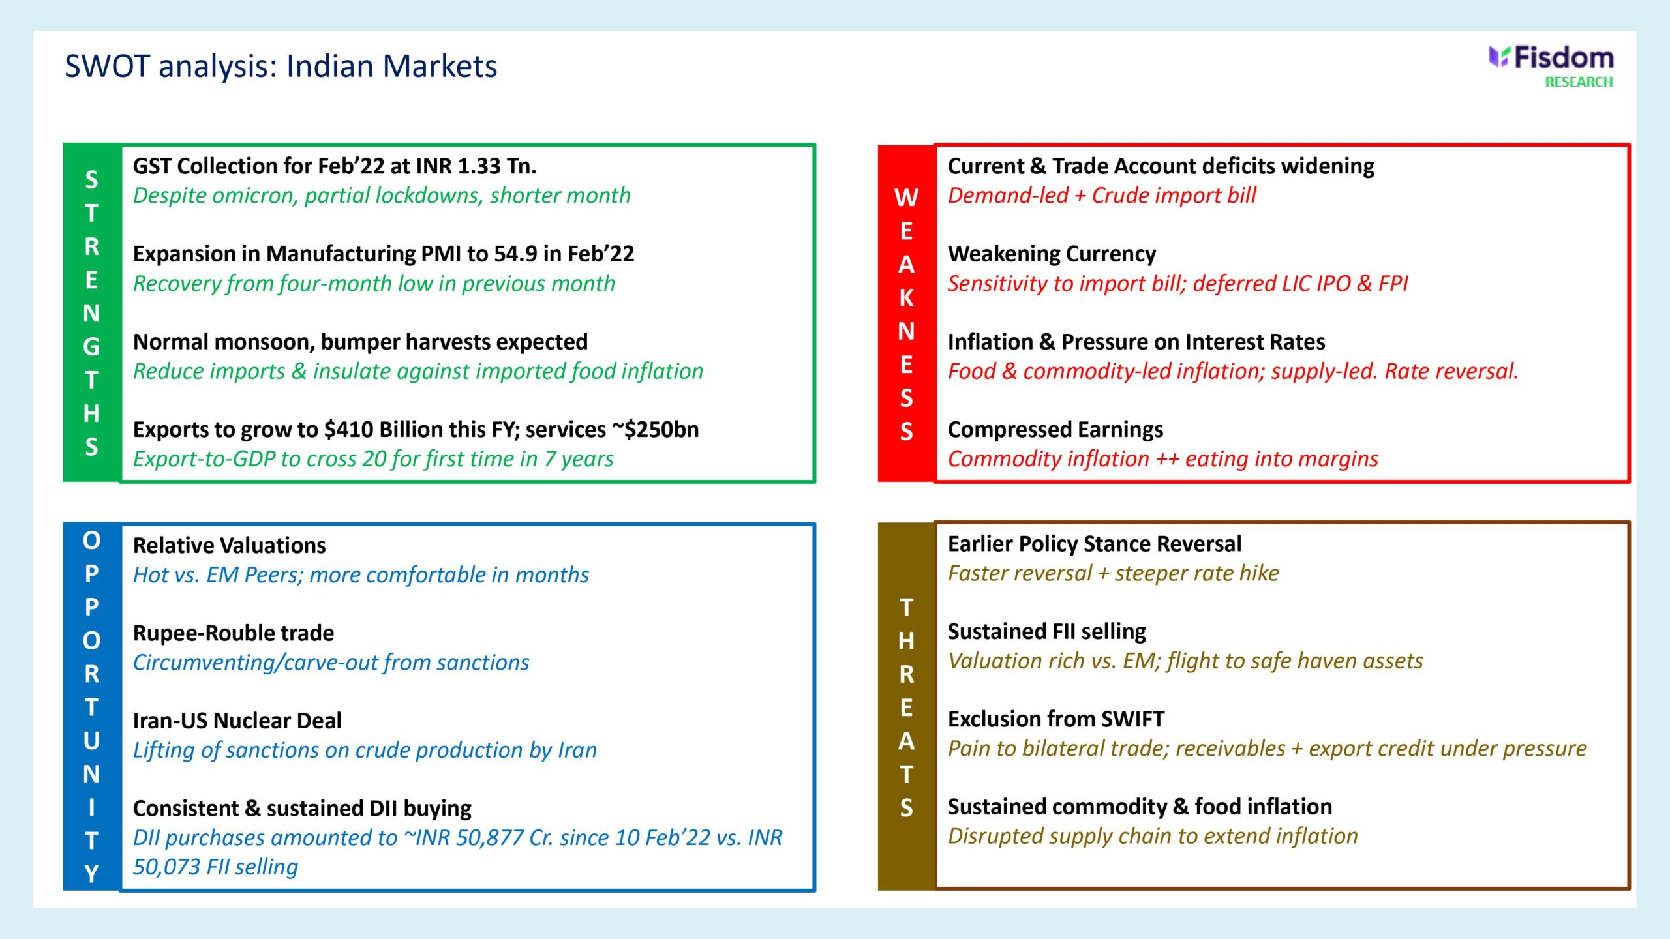Click the Iran-US Nuclear Deal heading
This screenshot has width=1670, height=939.
coord(237,721)
